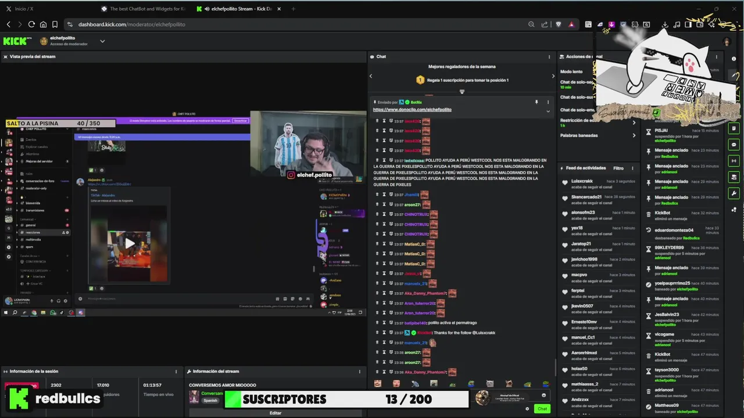Expand the gifter leaderboard handle below Regala

(x=462, y=92)
